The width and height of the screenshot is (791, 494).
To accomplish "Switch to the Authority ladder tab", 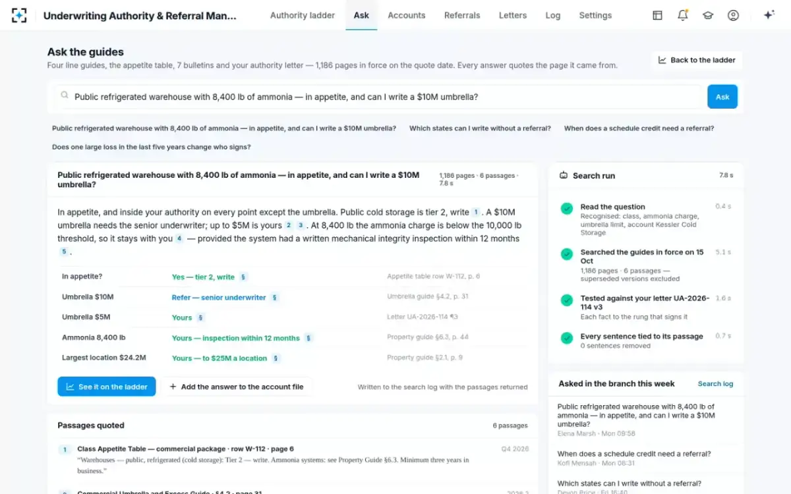I will (303, 15).
